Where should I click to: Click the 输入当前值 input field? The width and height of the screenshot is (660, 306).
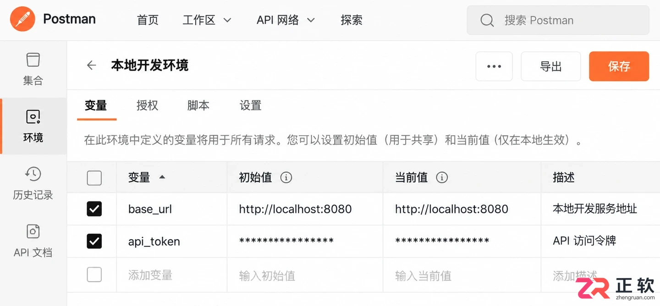(x=462, y=275)
